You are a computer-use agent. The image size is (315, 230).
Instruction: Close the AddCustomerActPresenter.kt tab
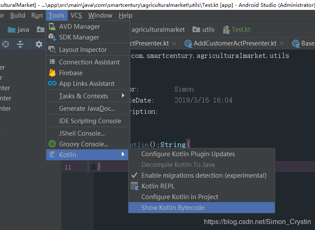[x=282, y=43]
